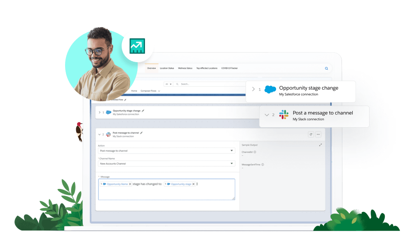Open the Action dropdown

[x=166, y=151]
